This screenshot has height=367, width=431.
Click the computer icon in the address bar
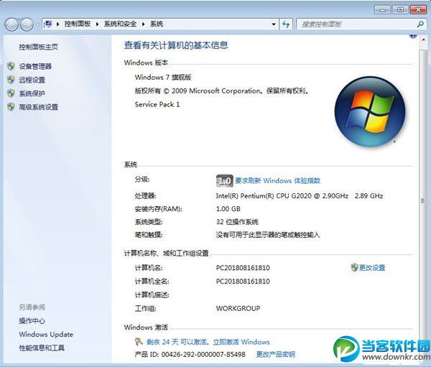click(x=48, y=24)
